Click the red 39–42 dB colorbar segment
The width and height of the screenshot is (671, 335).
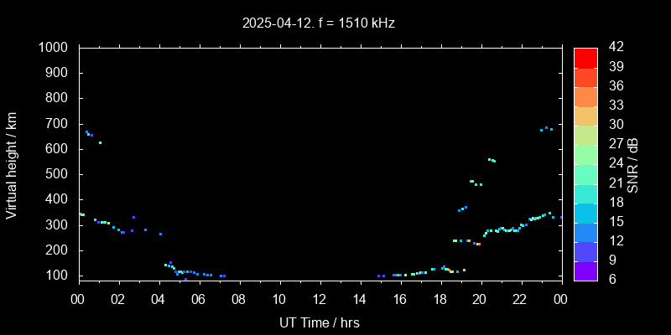click(585, 57)
